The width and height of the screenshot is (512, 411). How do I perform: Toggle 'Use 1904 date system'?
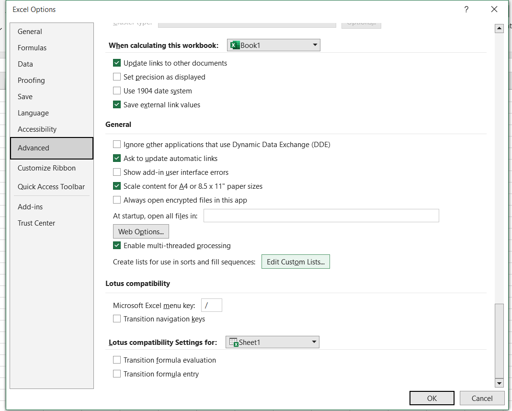tap(116, 91)
